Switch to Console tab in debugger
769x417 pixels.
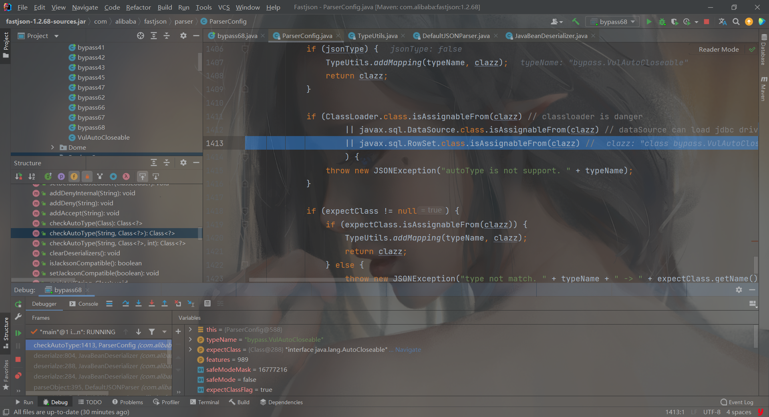click(x=84, y=304)
